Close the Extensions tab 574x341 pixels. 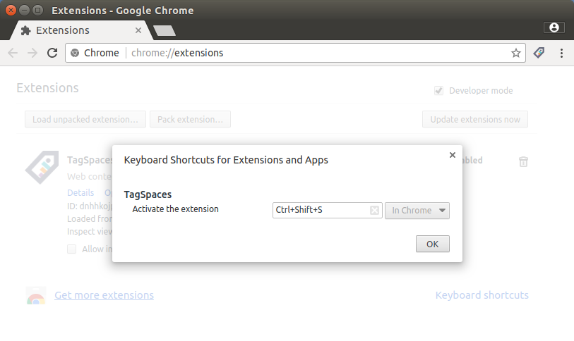[x=138, y=30]
